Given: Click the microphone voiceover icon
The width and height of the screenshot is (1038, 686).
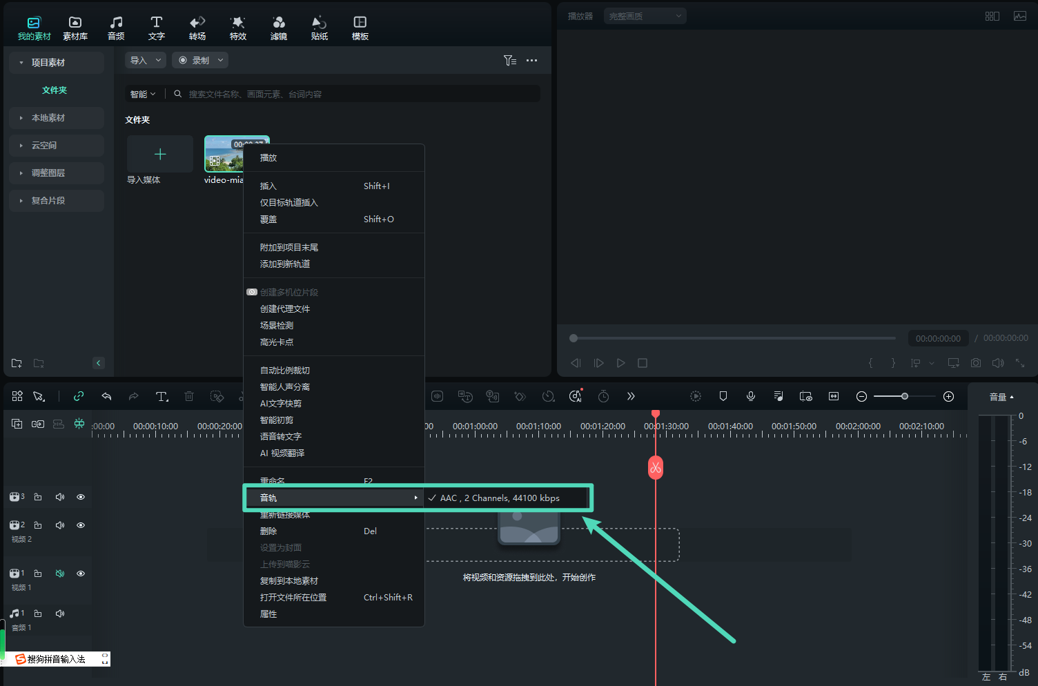Looking at the screenshot, I should 751,396.
